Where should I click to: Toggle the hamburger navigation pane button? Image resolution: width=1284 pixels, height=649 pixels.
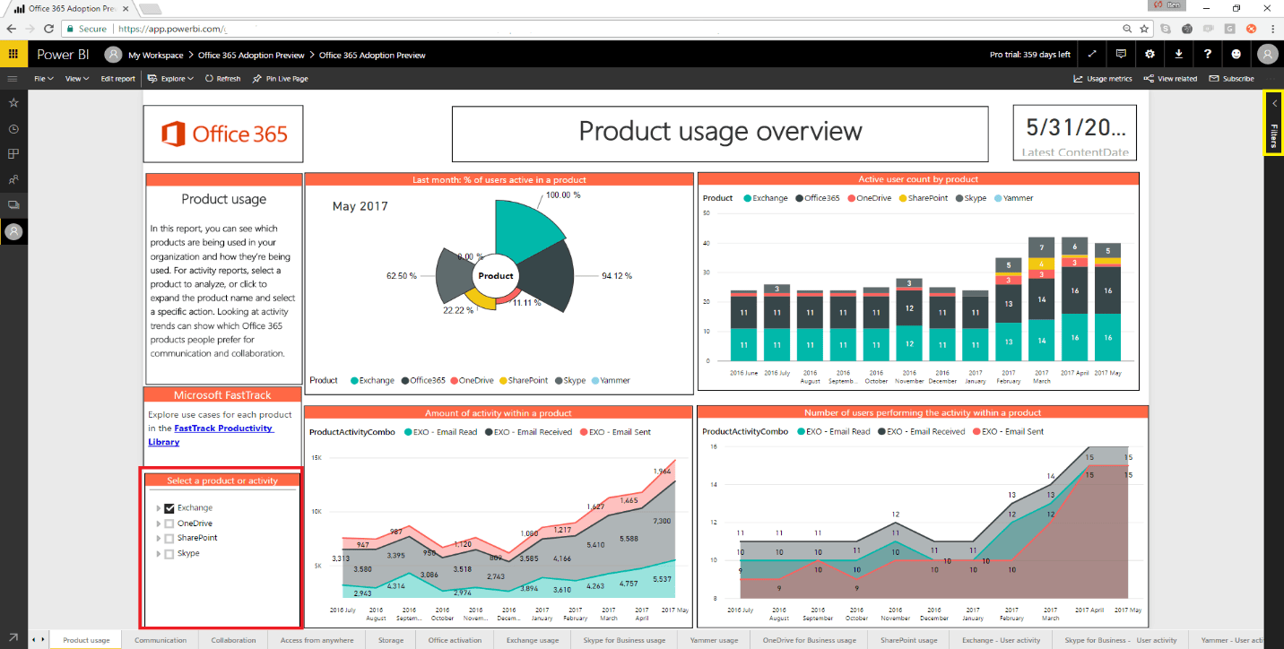point(13,79)
